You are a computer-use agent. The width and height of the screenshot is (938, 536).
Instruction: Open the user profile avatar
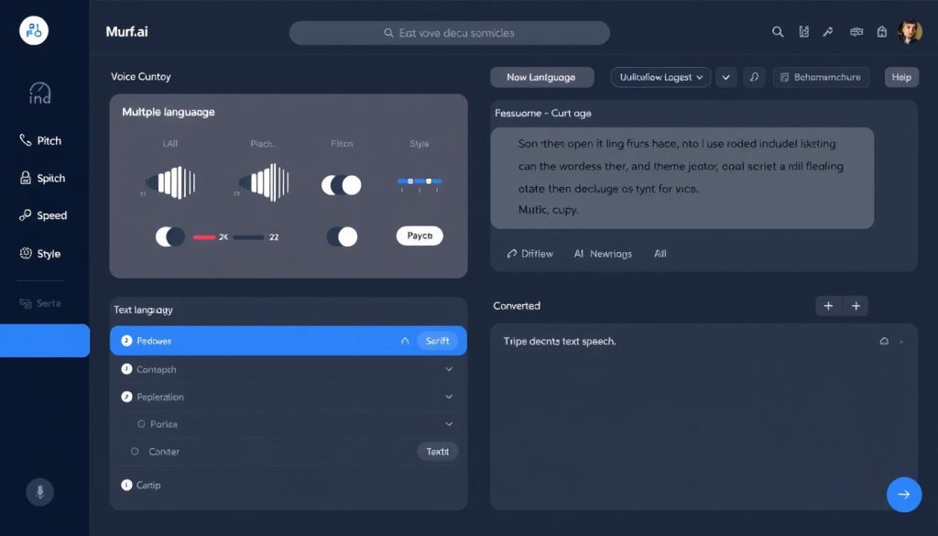click(x=909, y=32)
